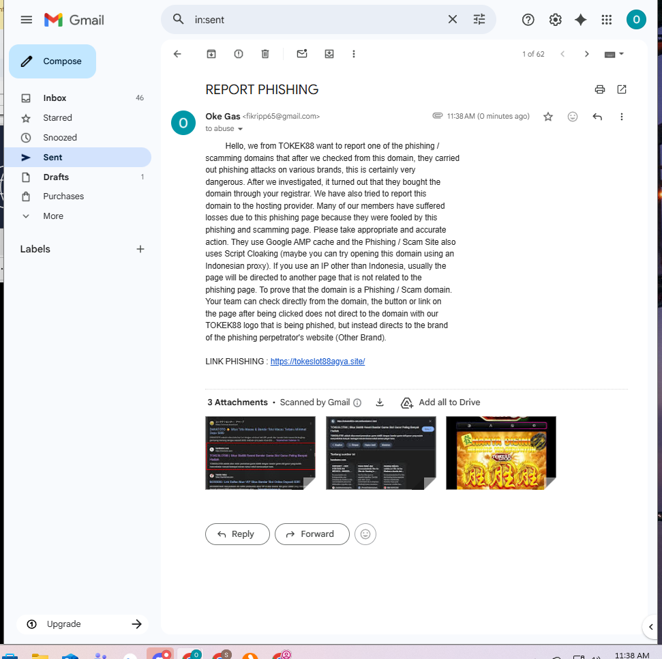
Task: Click Compose button
Action: click(x=52, y=61)
